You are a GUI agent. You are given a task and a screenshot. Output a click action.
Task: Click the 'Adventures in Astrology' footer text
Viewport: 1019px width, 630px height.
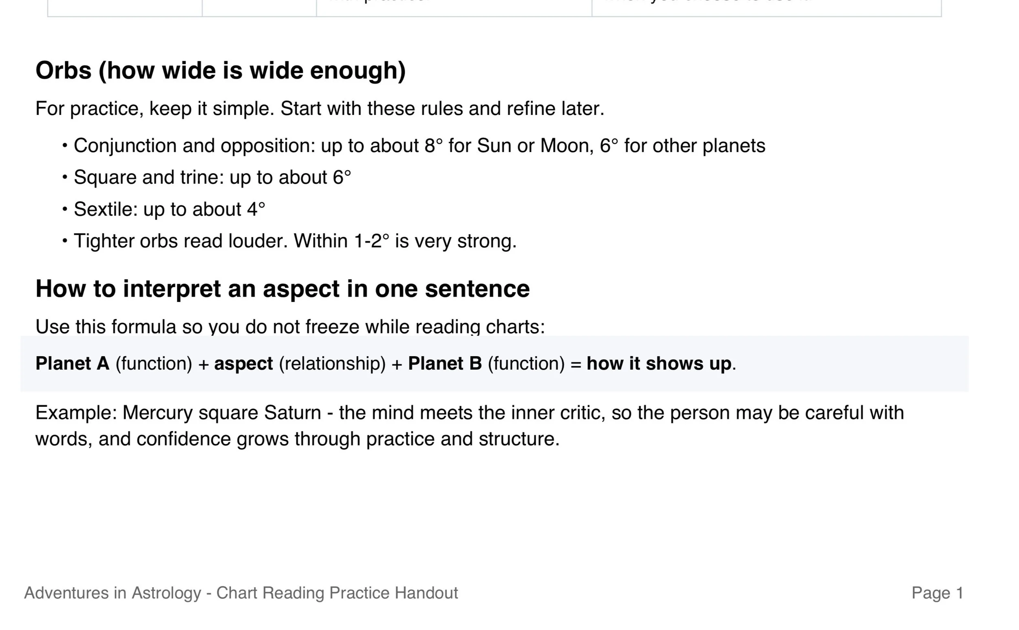(241, 593)
